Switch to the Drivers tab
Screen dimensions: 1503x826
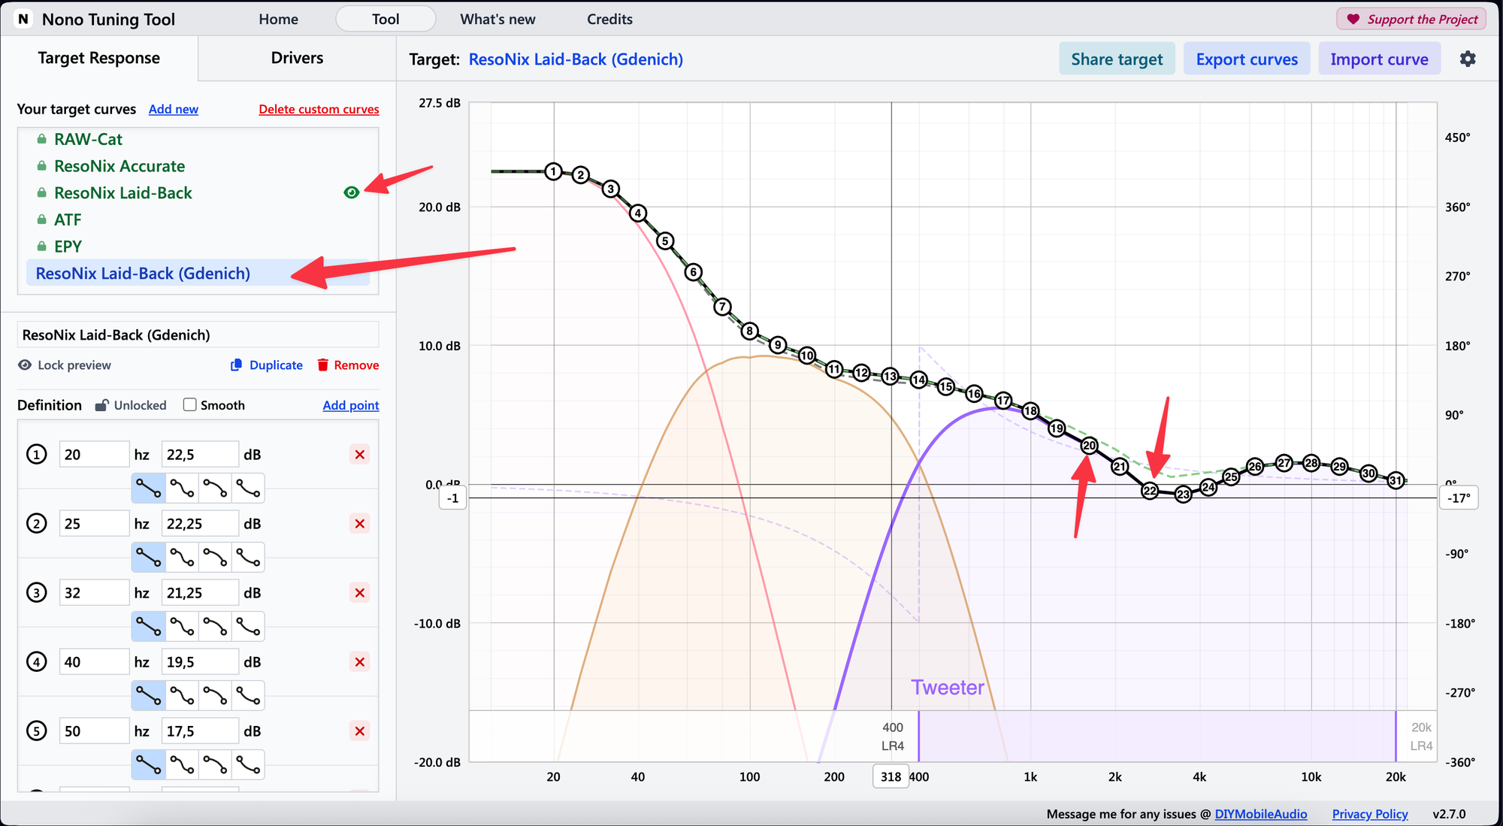coord(297,58)
